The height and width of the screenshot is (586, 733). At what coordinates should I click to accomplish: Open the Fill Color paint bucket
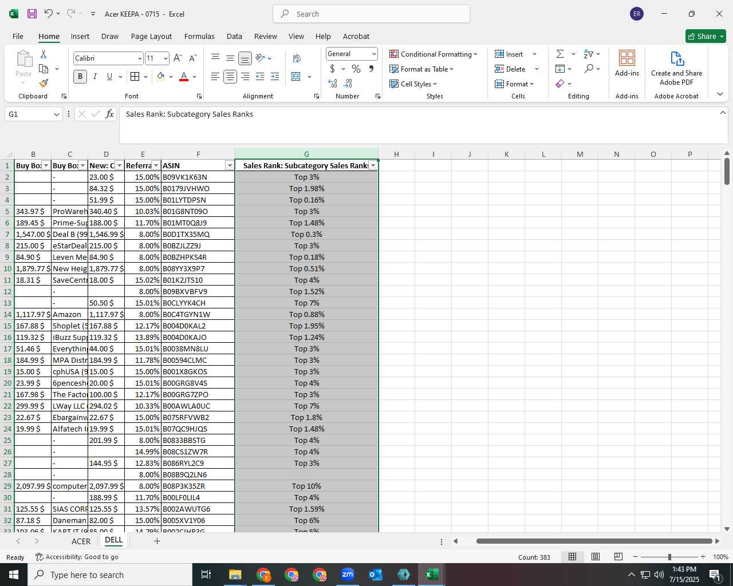[x=161, y=77]
